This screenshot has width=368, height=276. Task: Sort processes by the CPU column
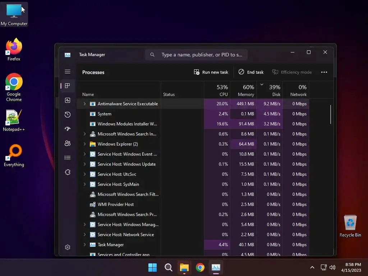217,90
